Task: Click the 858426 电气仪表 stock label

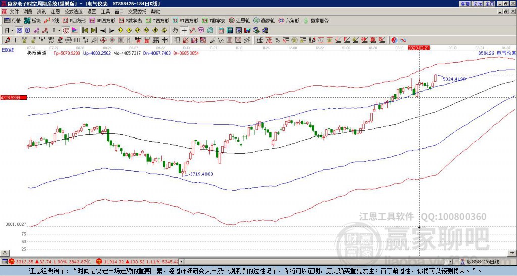Action: tap(496, 53)
